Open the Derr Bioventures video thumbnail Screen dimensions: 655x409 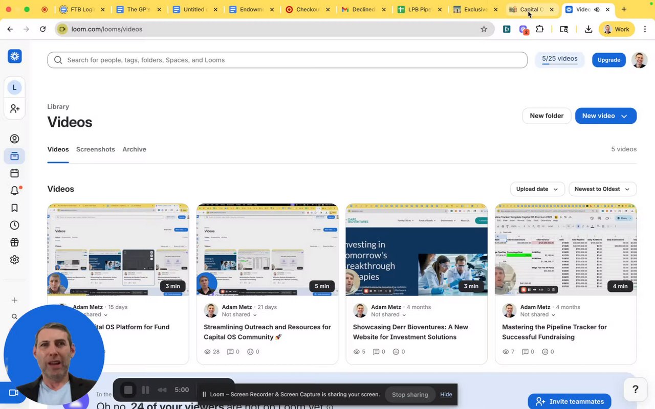[417, 249]
